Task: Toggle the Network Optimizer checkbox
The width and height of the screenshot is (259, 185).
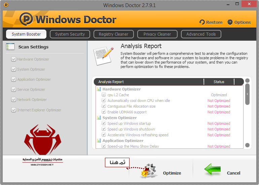Action: click(13, 100)
